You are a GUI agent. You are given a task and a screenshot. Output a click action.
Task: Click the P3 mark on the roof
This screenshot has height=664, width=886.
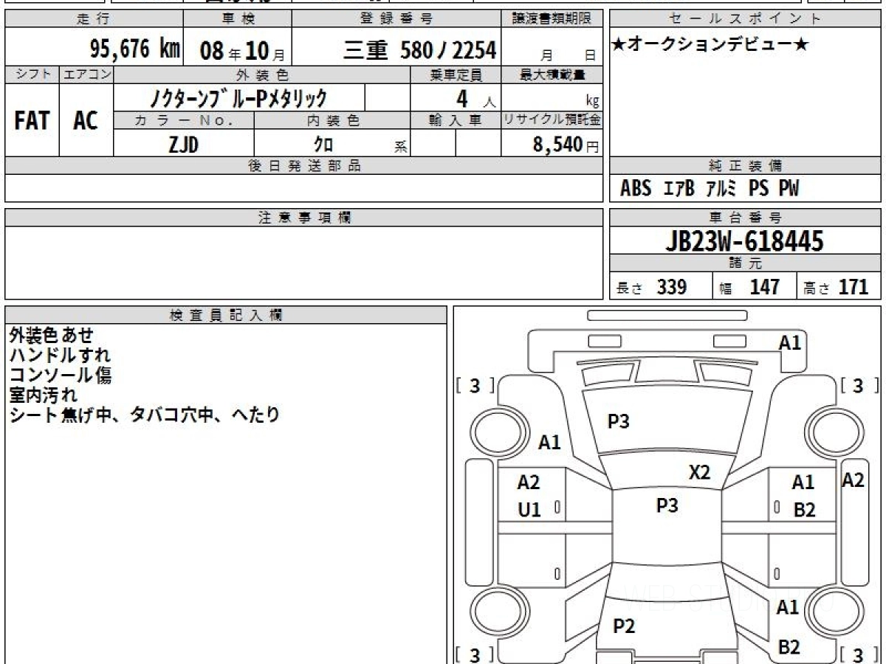click(667, 505)
